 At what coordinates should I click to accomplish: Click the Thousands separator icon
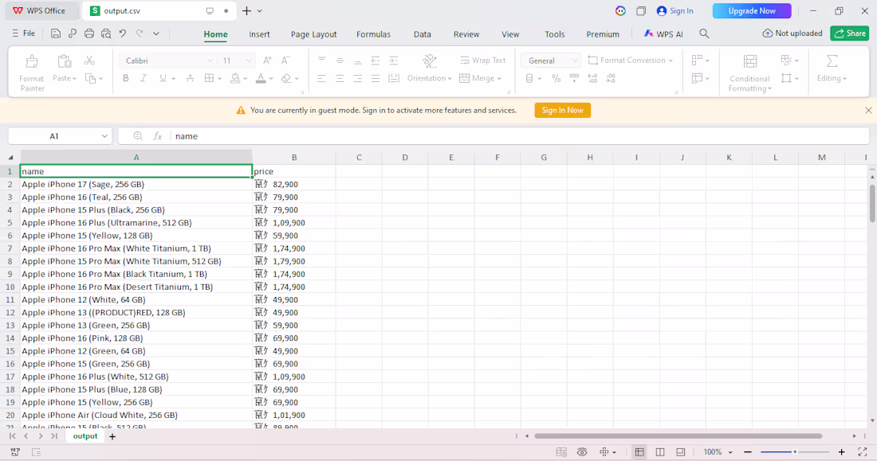[x=574, y=79]
